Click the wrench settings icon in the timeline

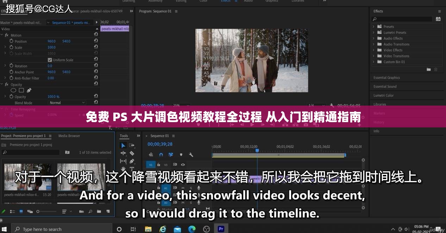191,155
